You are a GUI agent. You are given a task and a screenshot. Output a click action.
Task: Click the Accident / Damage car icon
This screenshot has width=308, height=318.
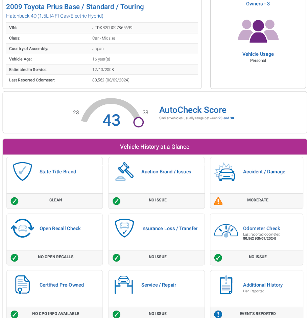pos(225,172)
